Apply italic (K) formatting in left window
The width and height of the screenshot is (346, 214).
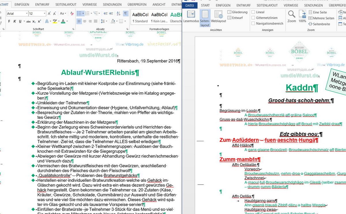click(14, 21)
